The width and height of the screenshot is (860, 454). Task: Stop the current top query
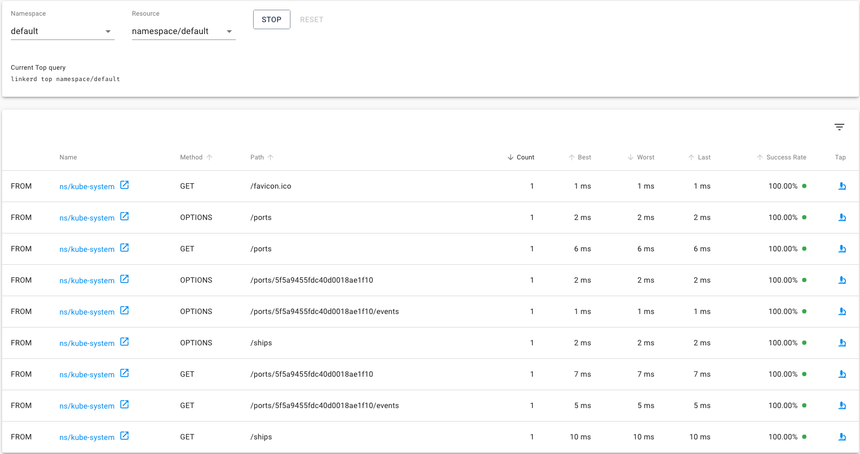[x=272, y=19]
